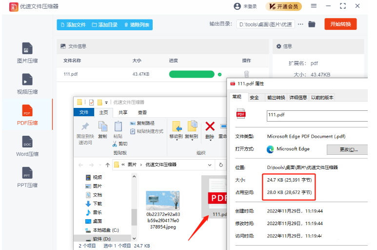Click the three-dot browse output directory button
This screenshot has width=377, height=250.
click(x=300, y=24)
